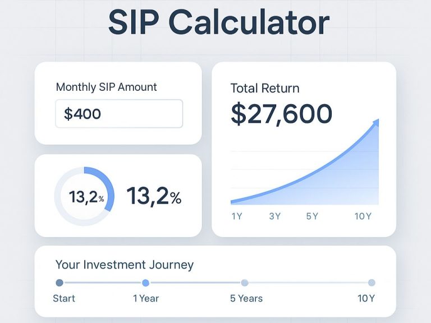Screen dimensions: 431x323
Task: Click the 13,2% donut progress ring
Action: tap(84, 196)
